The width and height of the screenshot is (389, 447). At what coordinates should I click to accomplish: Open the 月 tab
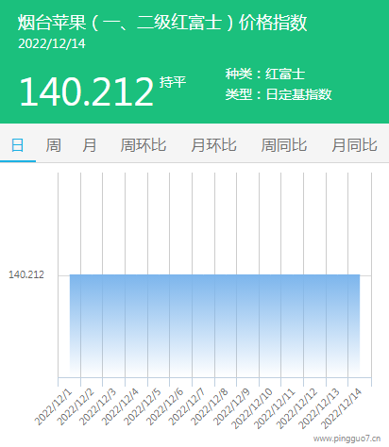point(90,145)
